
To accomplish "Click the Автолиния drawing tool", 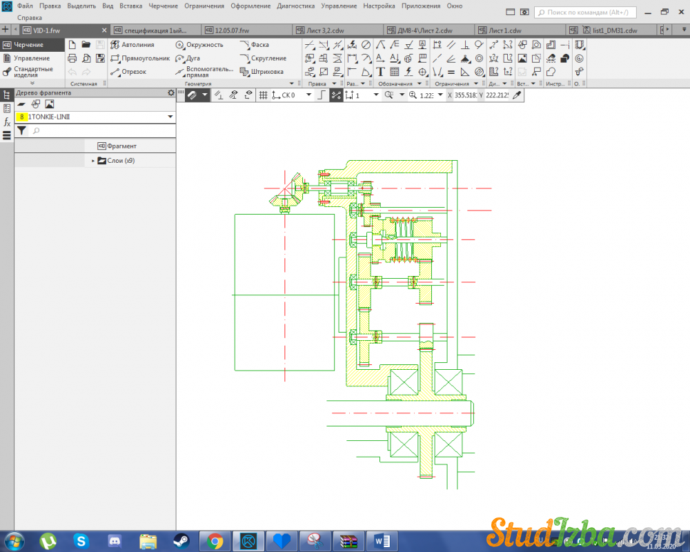I will pos(132,45).
